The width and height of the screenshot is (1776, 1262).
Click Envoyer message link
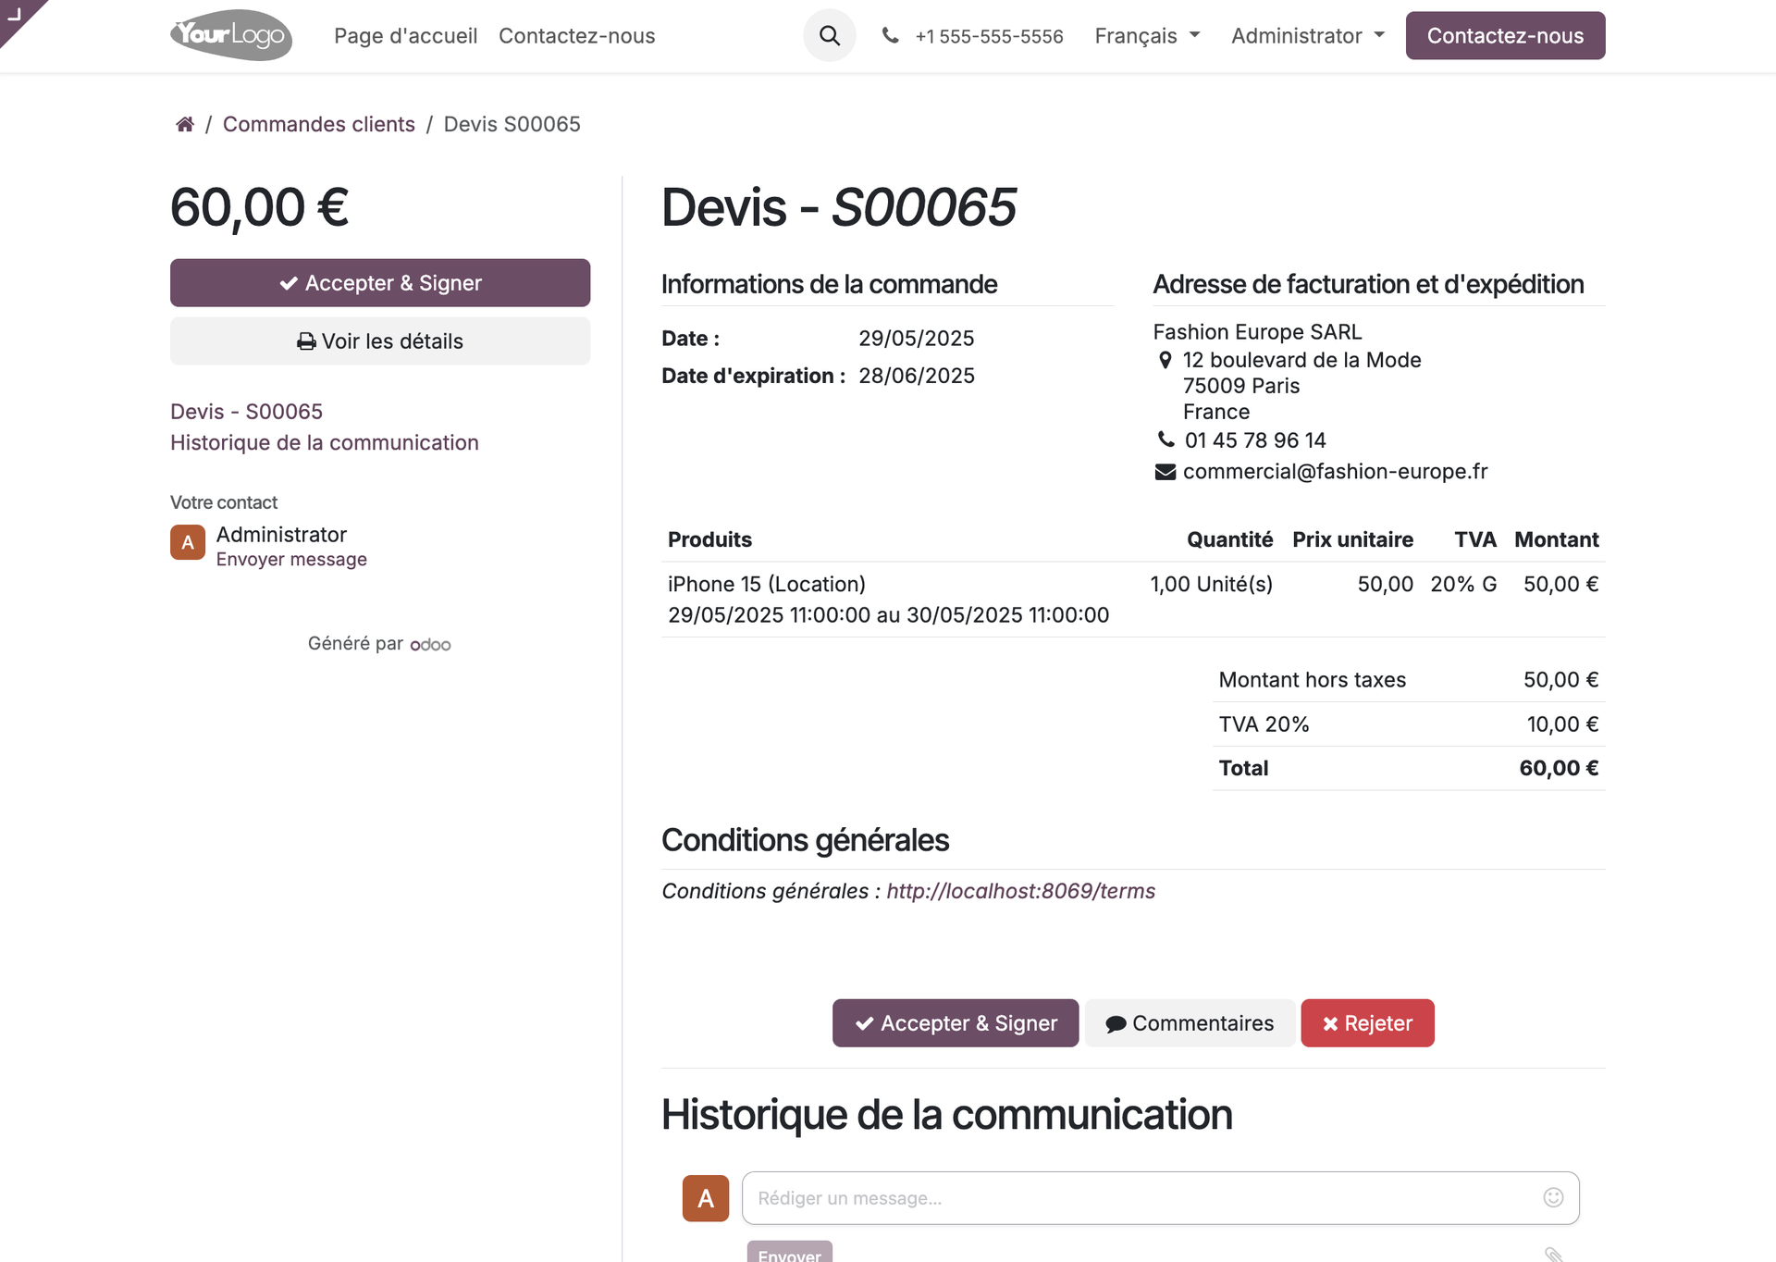pos(291,559)
